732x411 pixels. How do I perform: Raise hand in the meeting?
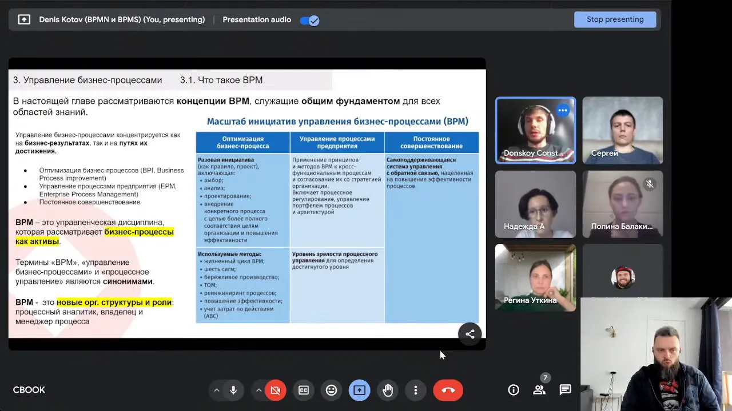pos(388,390)
